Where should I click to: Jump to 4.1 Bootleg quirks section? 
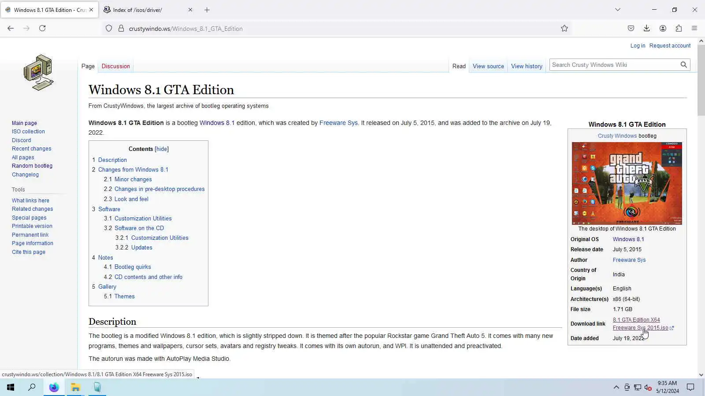click(x=127, y=267)
